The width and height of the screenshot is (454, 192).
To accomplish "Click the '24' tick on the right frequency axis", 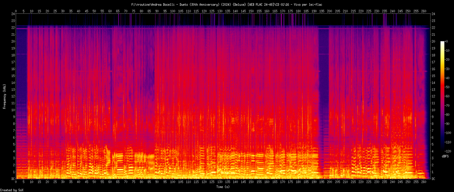I will point(433,14).
